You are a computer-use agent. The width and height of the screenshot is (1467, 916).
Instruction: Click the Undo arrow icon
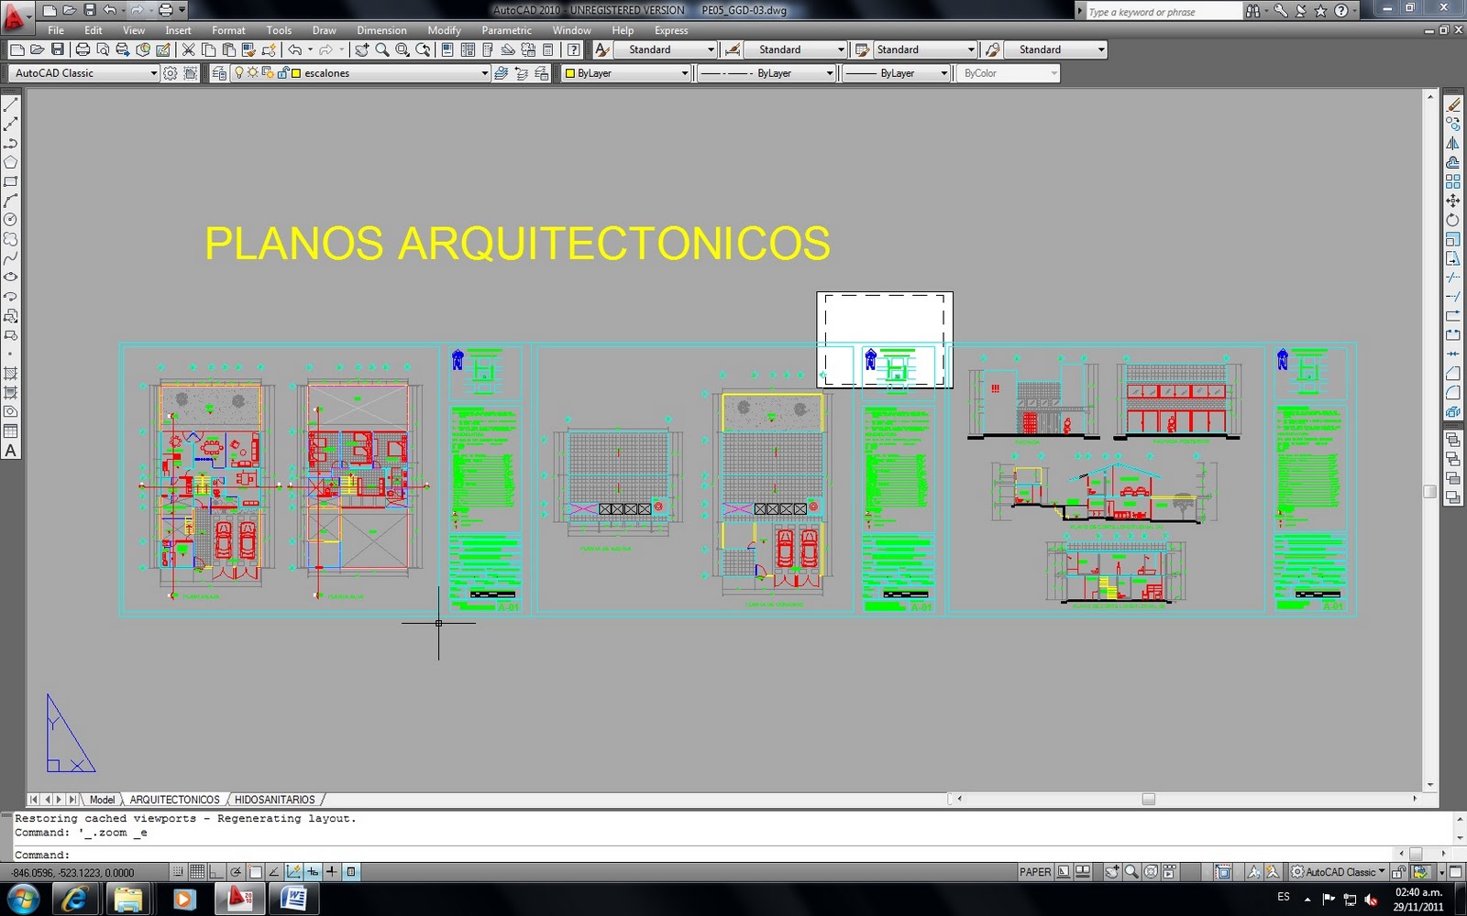pos(296,49)
